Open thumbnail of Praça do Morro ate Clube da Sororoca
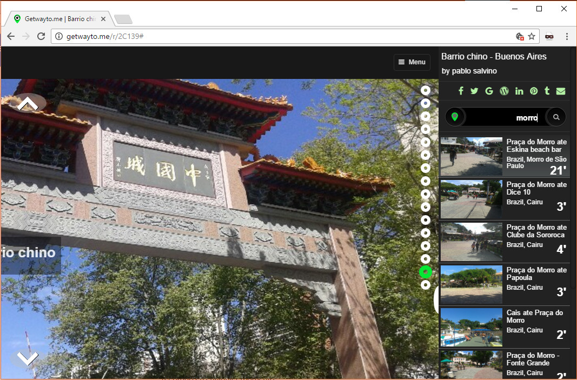577x380 pixels. (x=472, y=242)
